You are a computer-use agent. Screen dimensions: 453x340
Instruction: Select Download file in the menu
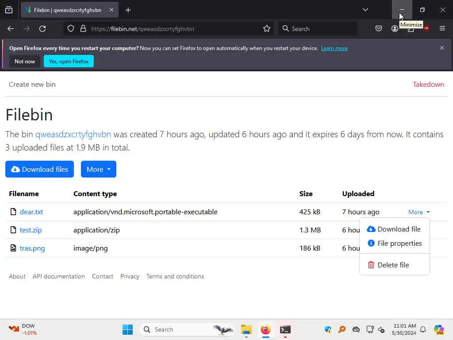pyautogui.click(x=394, y=229)
